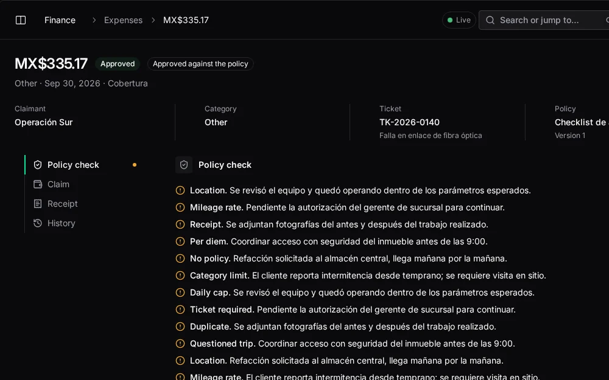Click the History clock icon
This screenshot has width=609, height=380.
pyautogui.click(x=38, y=223)
